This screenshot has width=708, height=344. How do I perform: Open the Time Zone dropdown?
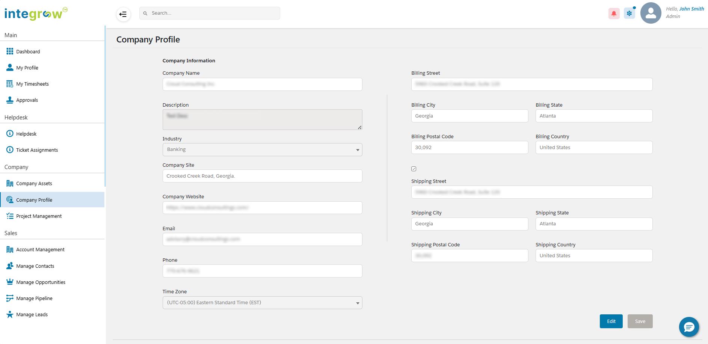(262, 303)
